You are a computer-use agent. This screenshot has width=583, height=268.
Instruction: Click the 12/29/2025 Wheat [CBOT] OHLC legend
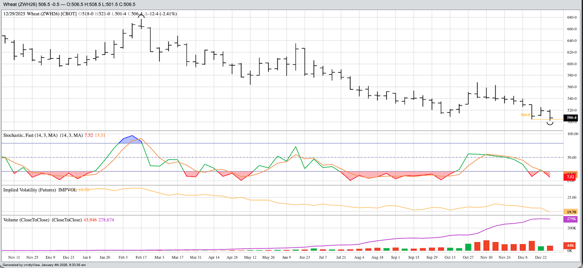pos(90,14)
